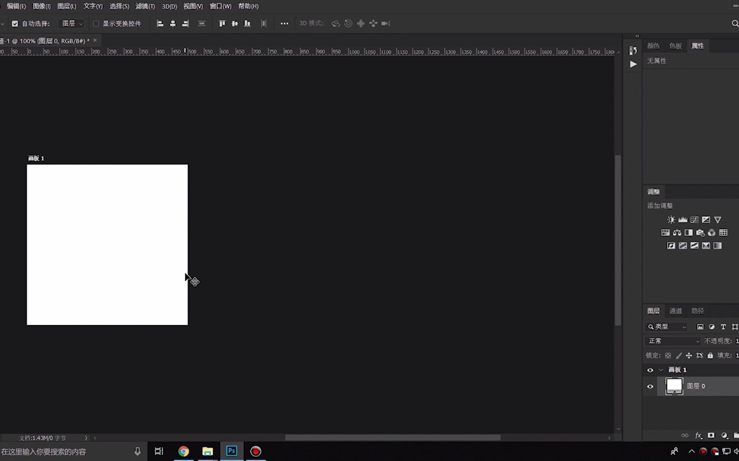Open the 文字(Y) menu

point(93,6)
